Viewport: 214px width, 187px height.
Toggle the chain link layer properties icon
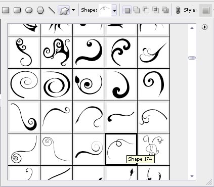coord(178,10)
